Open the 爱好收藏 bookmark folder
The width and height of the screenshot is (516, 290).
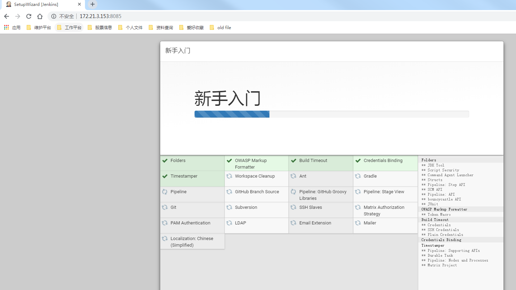[x=191, y=27]
